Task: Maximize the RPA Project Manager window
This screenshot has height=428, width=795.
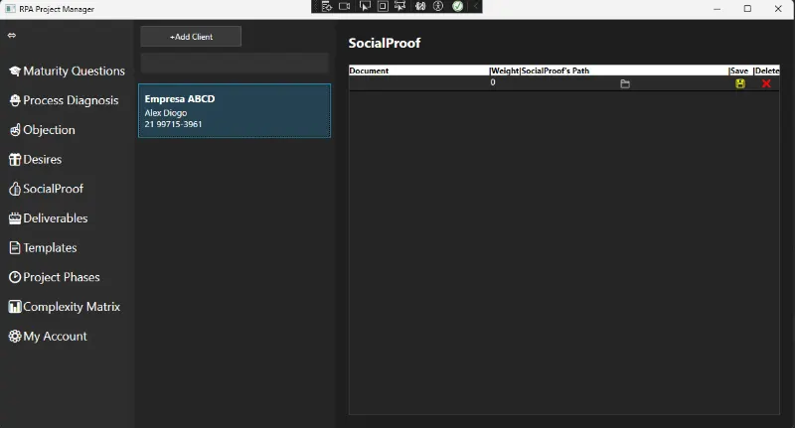Action: coord(747,9)
